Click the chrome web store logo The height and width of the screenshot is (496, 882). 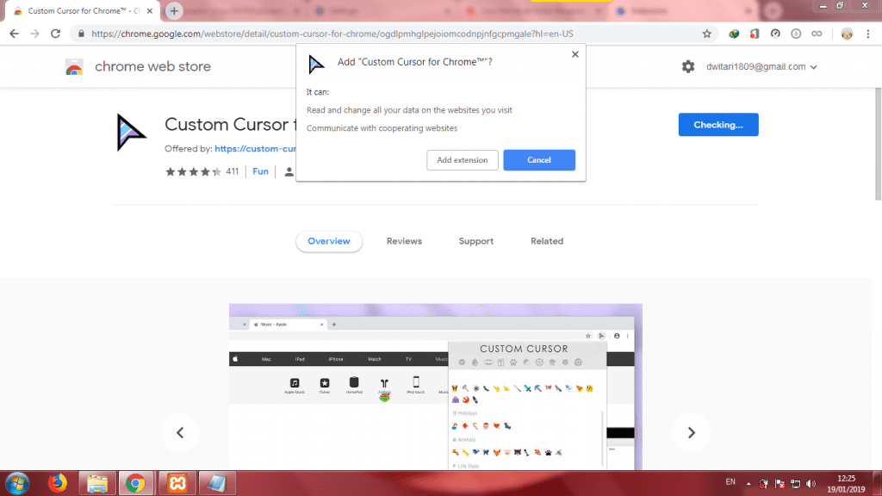75,67
